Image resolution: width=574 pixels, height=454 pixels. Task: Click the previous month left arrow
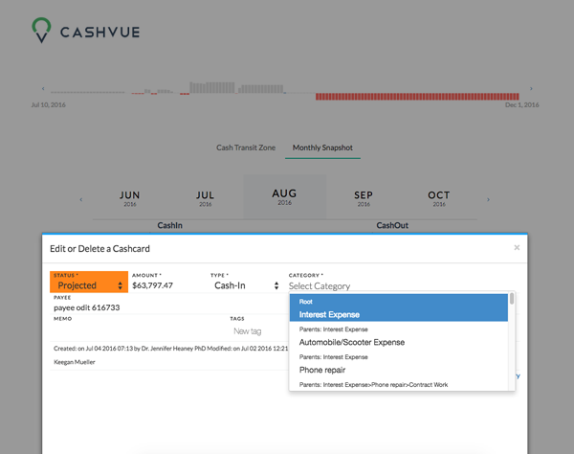(80, 199)
